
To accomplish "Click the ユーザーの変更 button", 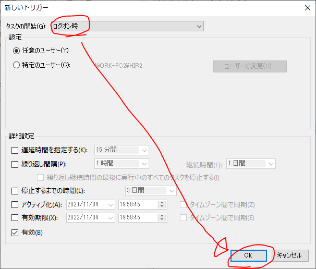I will (x=250, y=66).
